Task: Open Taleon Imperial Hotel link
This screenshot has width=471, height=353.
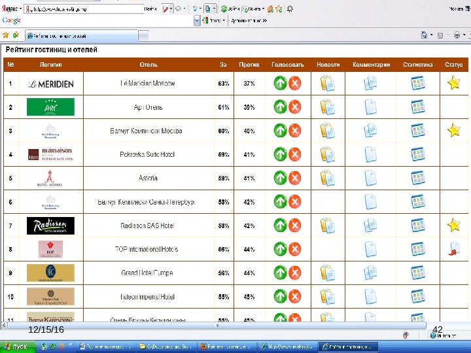Action: (147, 297)
